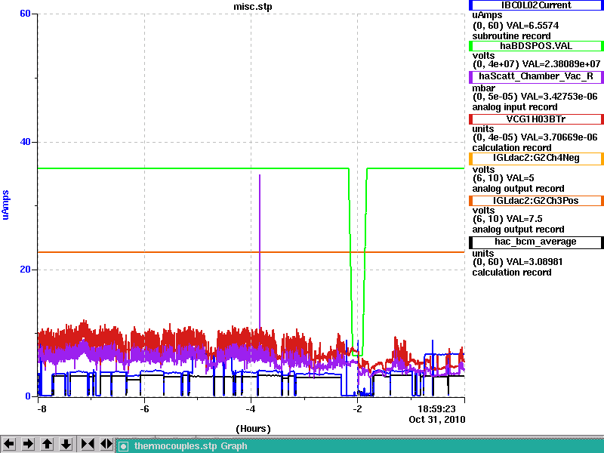604x453 pixels.
Task: Click the pan left arrow button
Action: click(x=9, y=444)
